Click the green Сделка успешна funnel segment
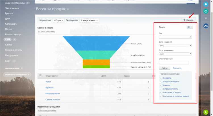The image size is (213, 116). click(96, 67)
